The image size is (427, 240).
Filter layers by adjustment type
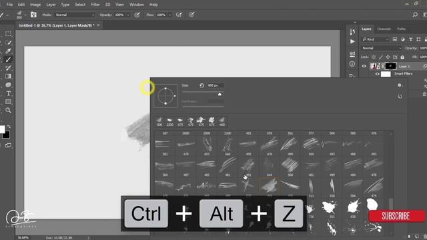click(403, 39)
